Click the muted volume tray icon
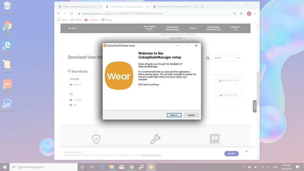Screen dimensions: 304x171 coord(268,167)
